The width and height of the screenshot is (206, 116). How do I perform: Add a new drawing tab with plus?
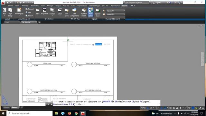point(39,22)
